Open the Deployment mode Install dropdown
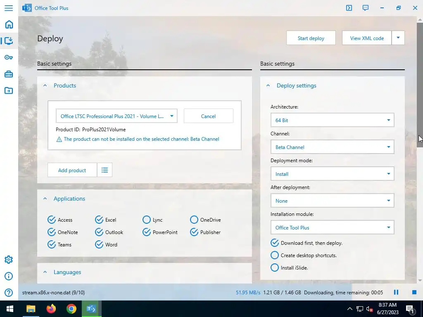Image resolution: width=423 pixels, height=317 pixels. coord(333,174)
